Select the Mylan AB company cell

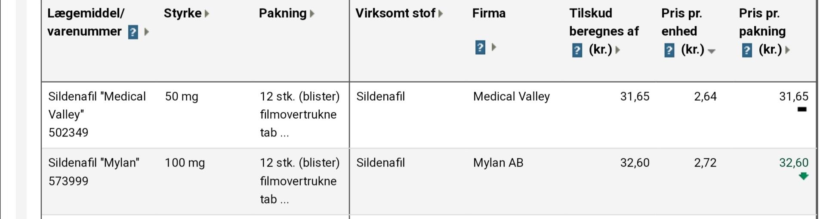pos(498,163)
